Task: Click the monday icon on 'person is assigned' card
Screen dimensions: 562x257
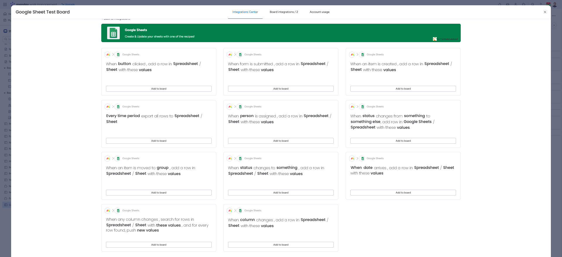Action: [x=230, y=107]
